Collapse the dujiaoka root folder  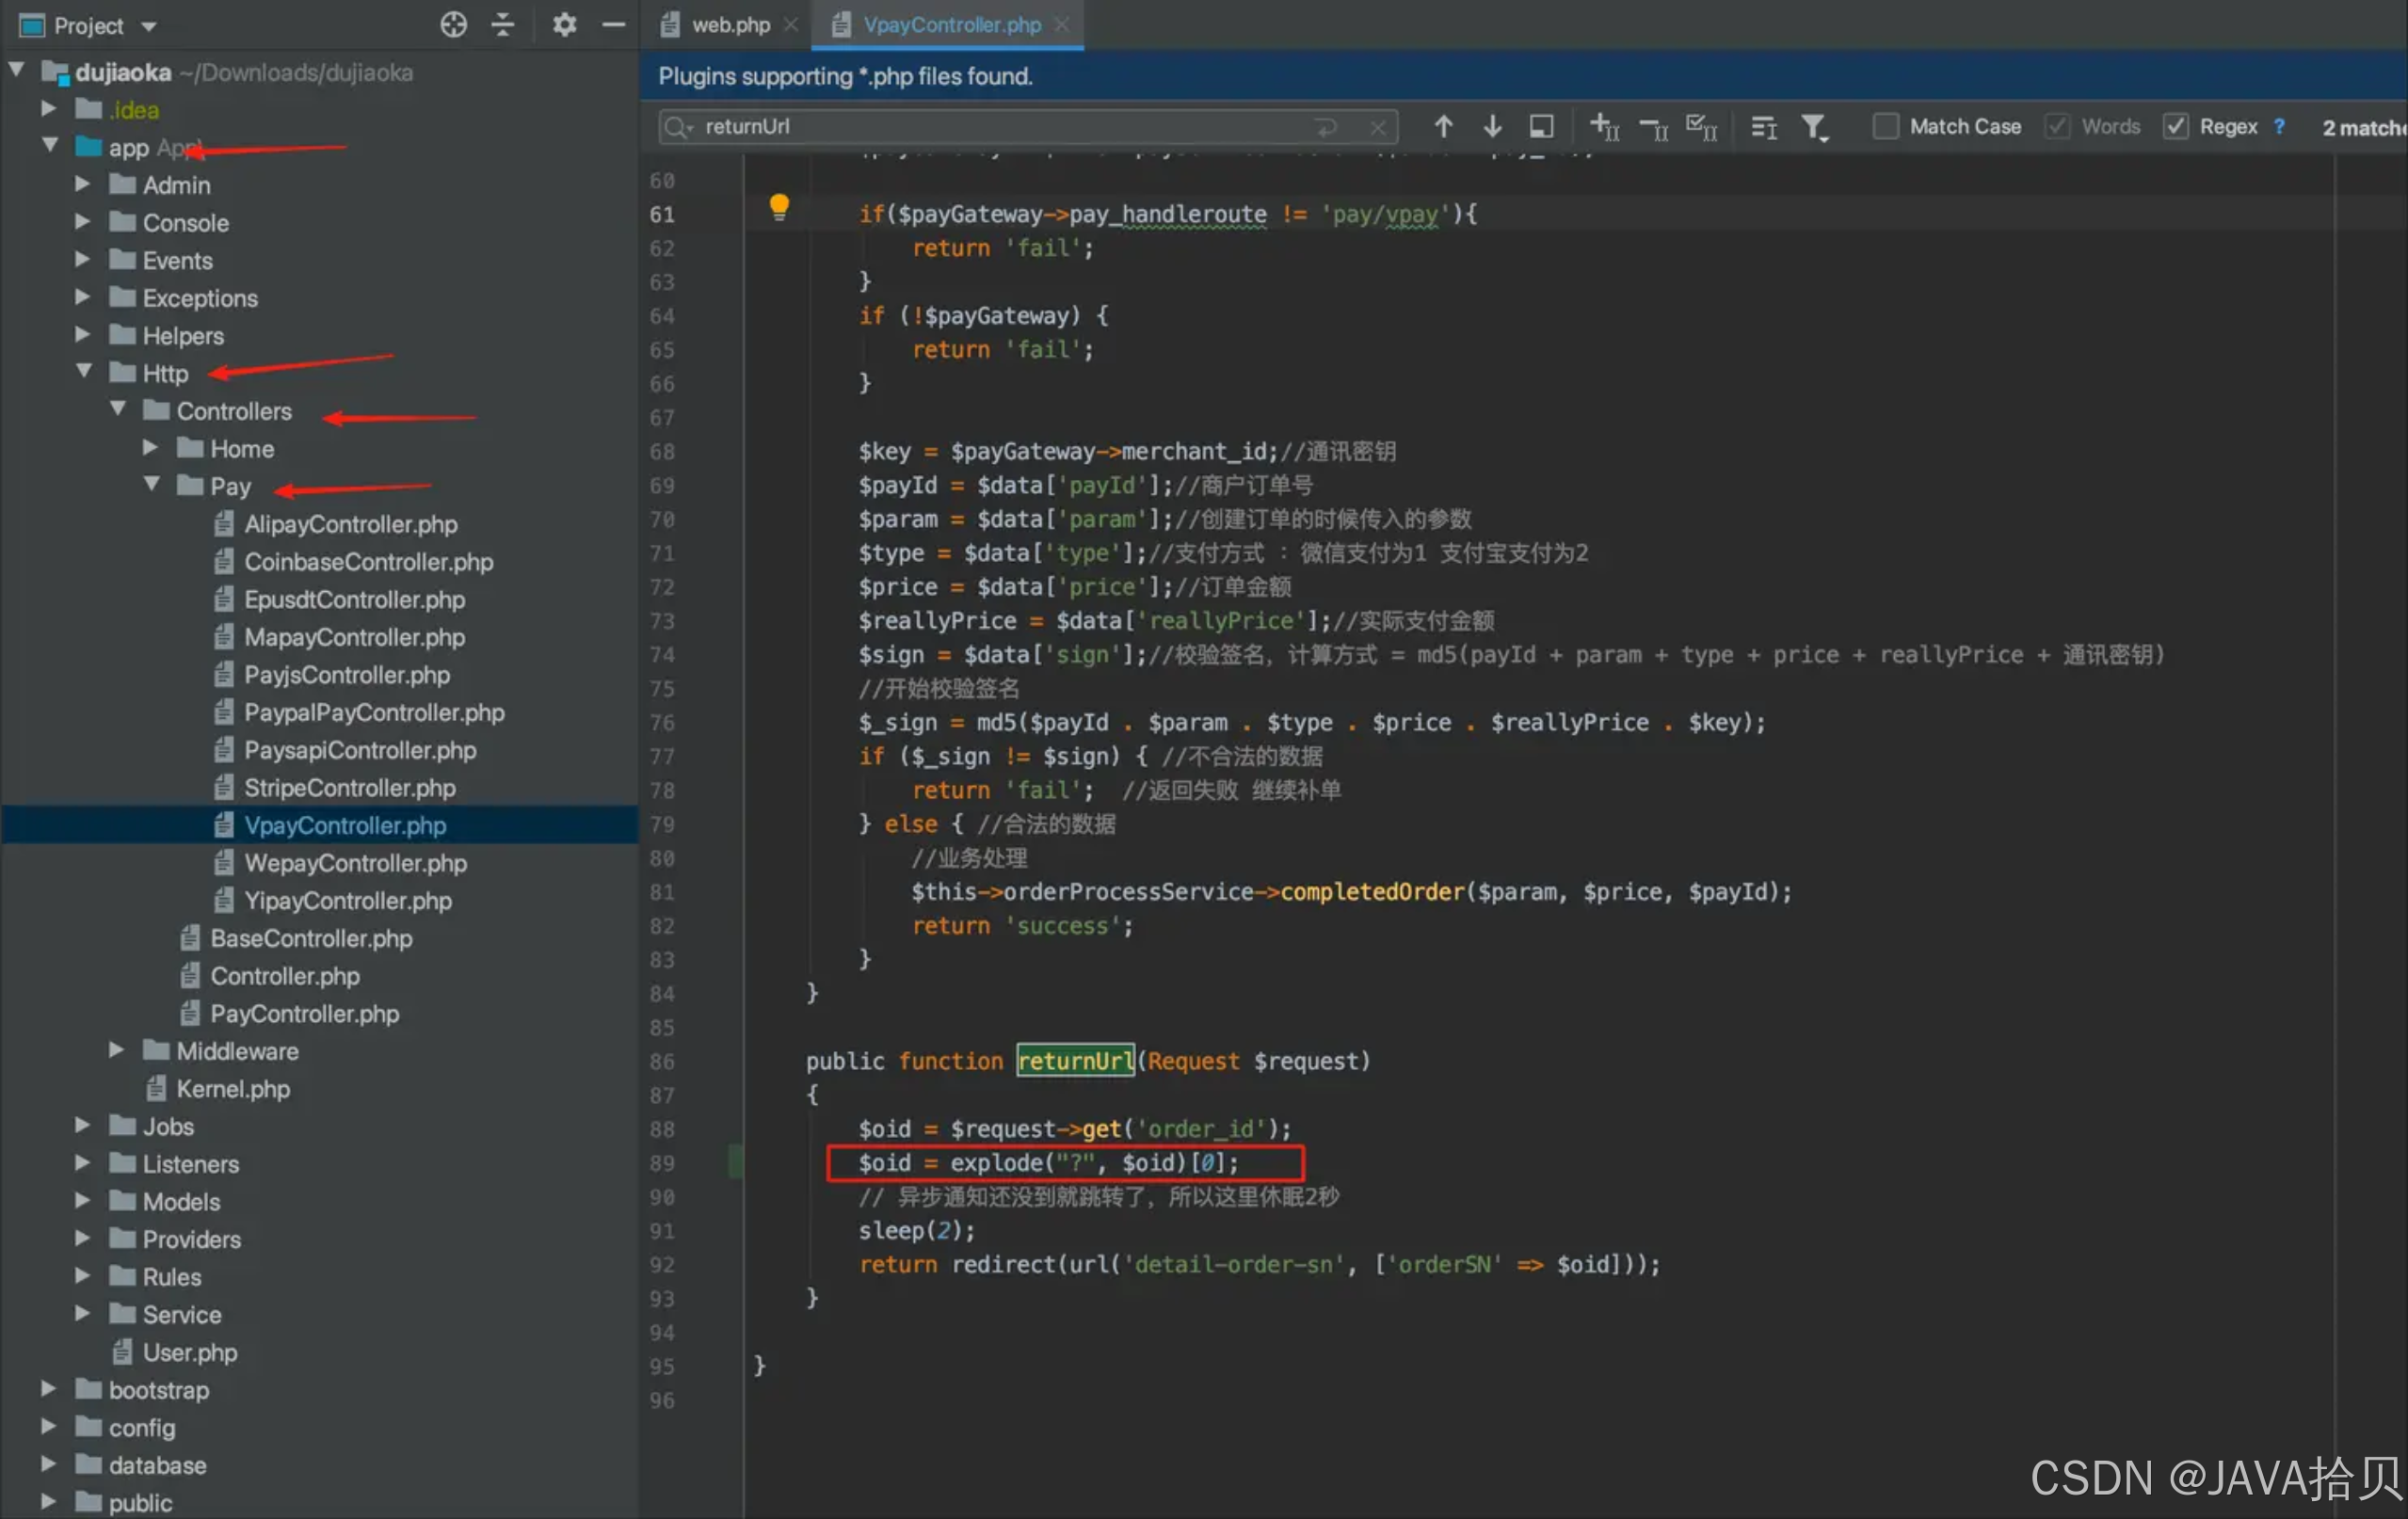(17, 70)
